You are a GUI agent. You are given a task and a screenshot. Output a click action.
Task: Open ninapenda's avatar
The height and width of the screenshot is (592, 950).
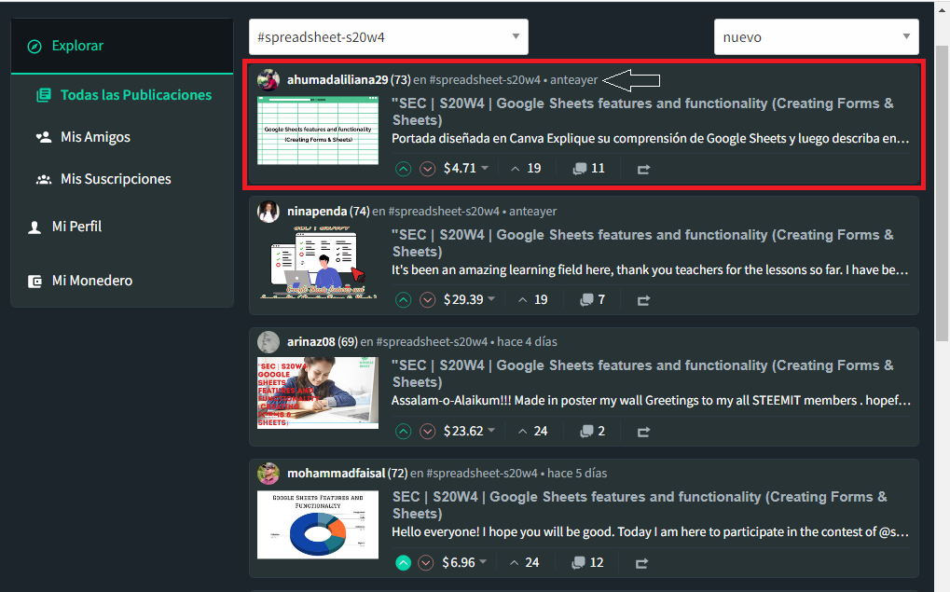click(268, 212)
